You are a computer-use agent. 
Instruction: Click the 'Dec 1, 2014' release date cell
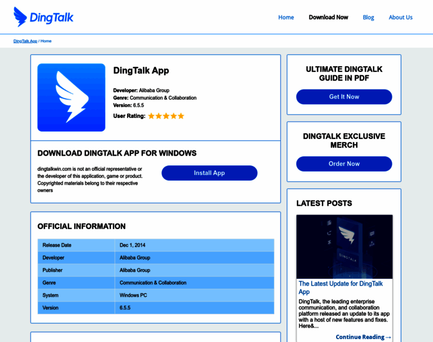coord(194,245)
